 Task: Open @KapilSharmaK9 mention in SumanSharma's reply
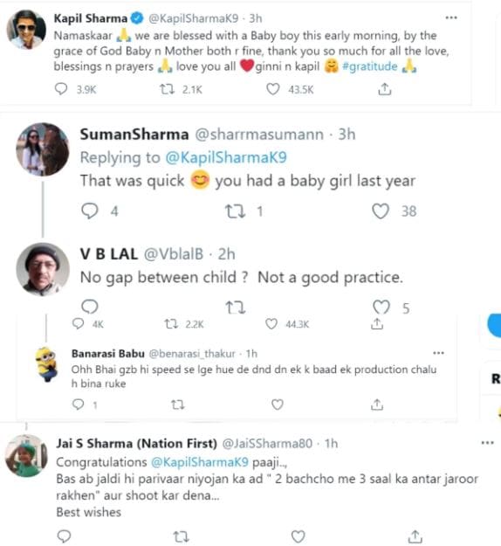tap(226, 158)
